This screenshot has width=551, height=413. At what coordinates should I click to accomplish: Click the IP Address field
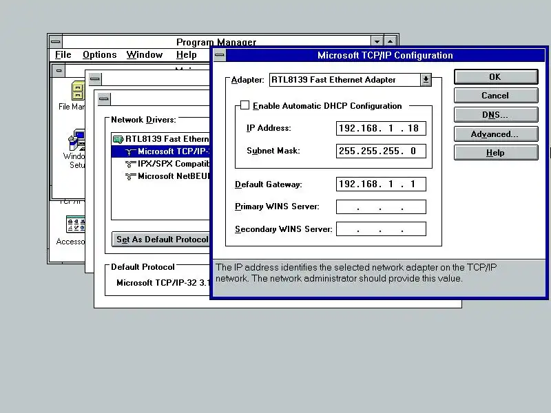pos(381,128)
